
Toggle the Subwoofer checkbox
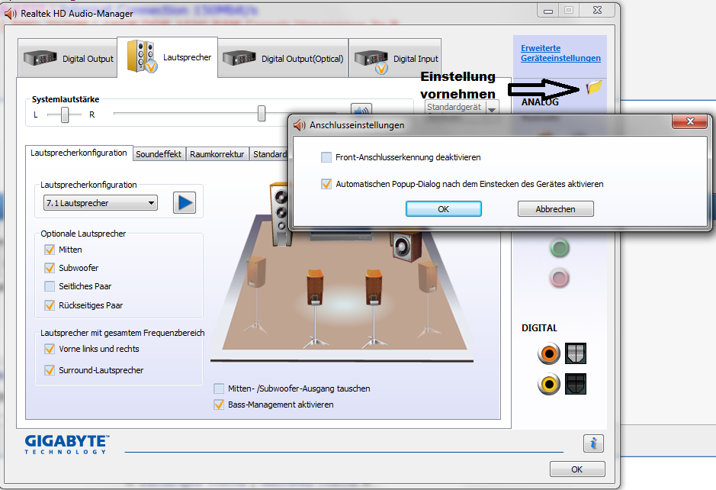[50, 268]
